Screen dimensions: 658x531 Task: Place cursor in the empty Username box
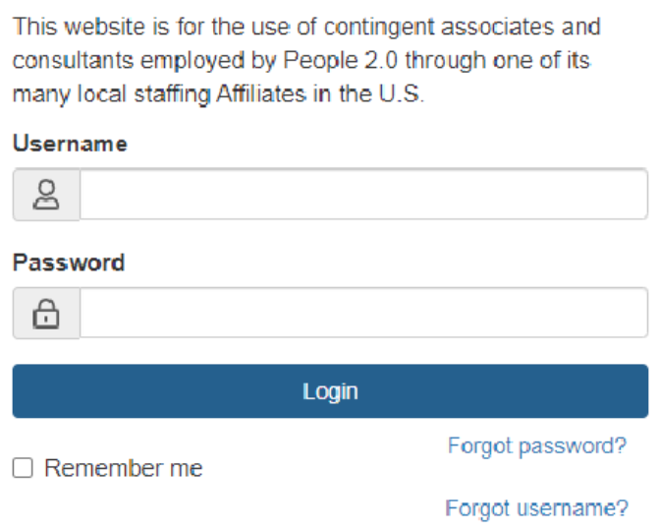click(x=363, y=195)
